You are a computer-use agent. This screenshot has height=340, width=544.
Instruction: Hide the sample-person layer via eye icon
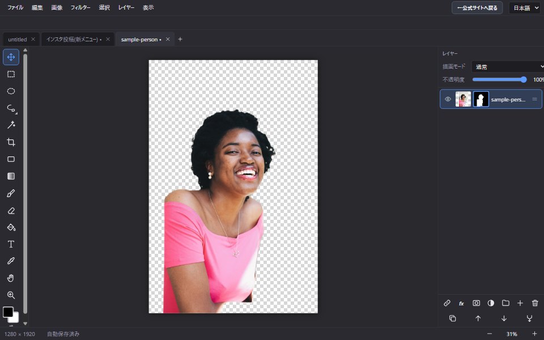pyautogui.click(x=448, y=99)
